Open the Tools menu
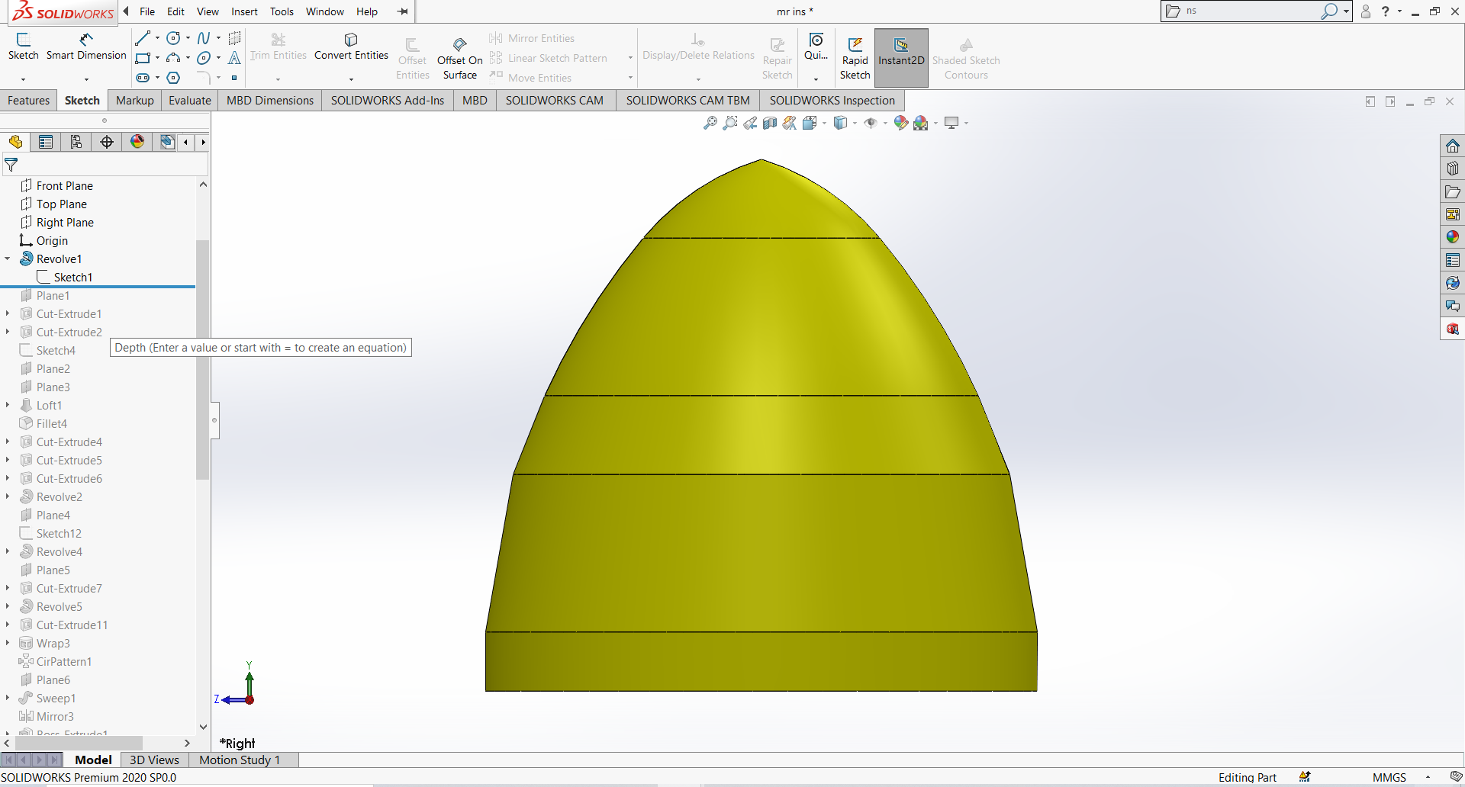Image resolution: width=1465 pixels, height=787 pixels. point(282,11)
